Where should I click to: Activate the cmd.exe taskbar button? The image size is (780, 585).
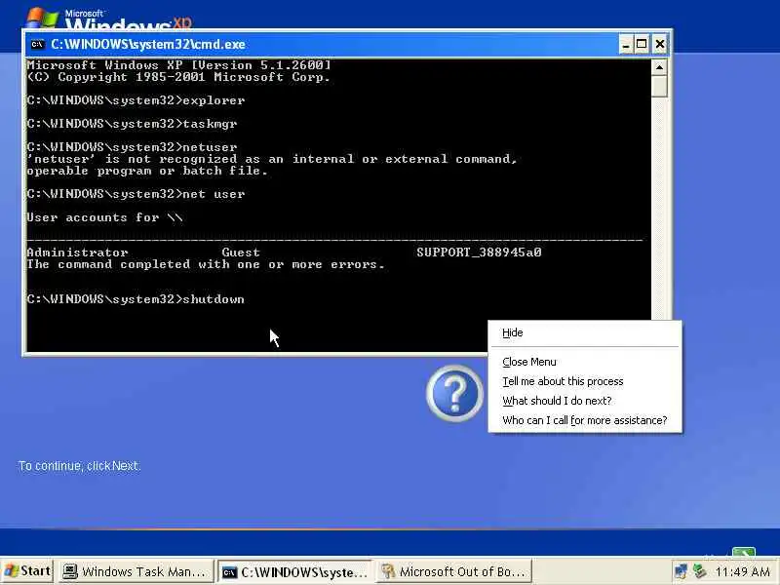[295, 571]
